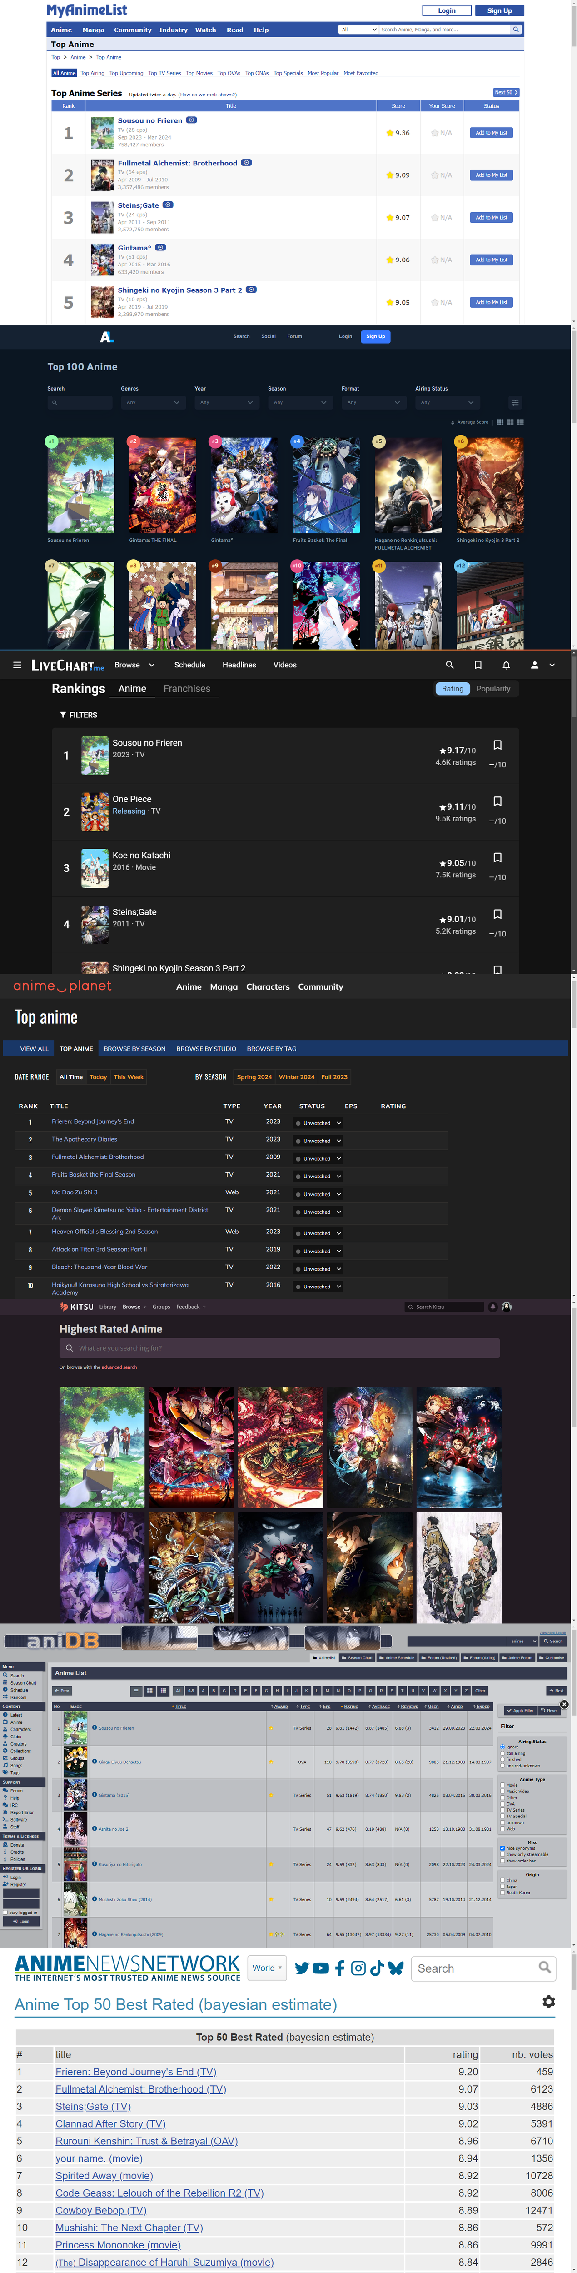Image resolution: width=577 pixels, height=2273 pixels.
Task: Open the AniList Year dropdown
Action: tap(227, 402)
